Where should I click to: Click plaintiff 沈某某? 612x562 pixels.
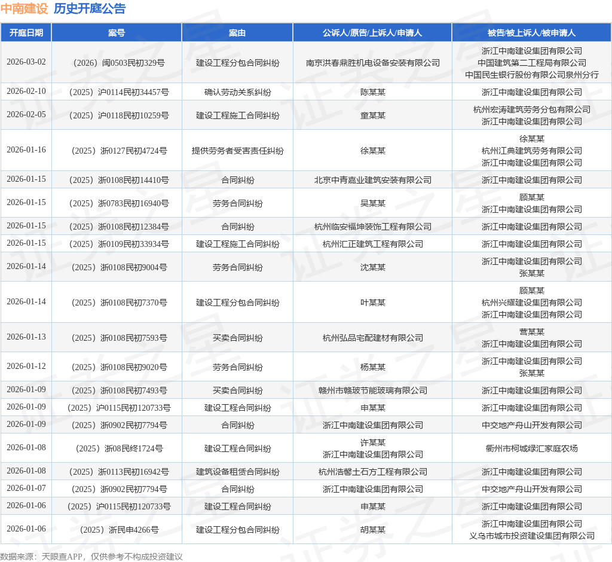coord(373,267)
